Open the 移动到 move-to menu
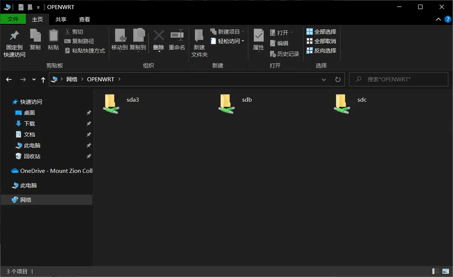Image resolution: width=453 pixels, height=277 pixels. click(120, 40)
